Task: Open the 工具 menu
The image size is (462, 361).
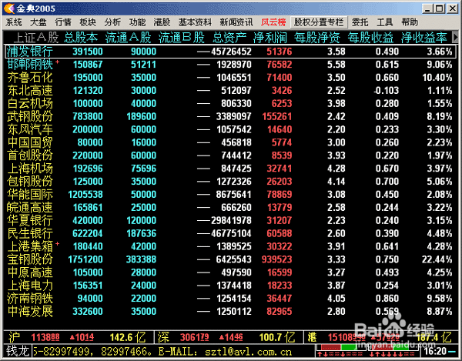Action: [385, 22]
